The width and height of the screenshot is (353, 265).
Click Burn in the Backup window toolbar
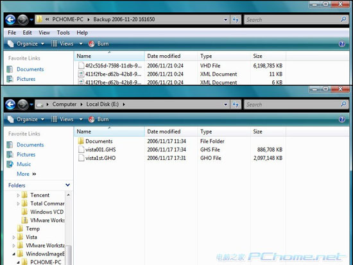coord(99,44)
